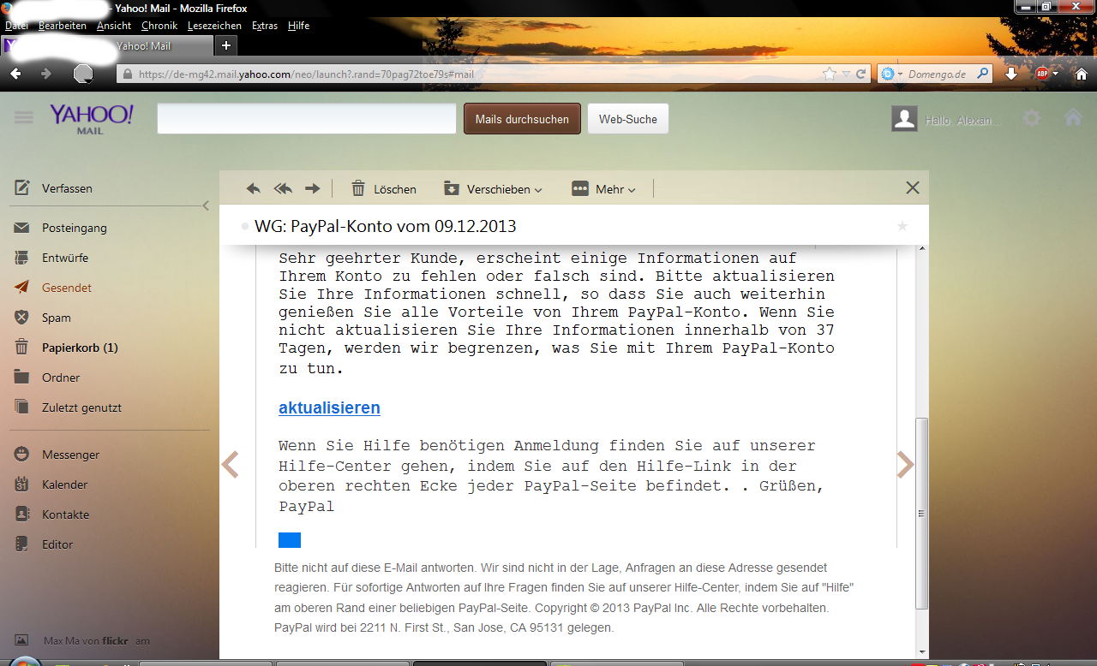
Task: Delete the email with Löschen trash icon
Action: click(384, 189)
